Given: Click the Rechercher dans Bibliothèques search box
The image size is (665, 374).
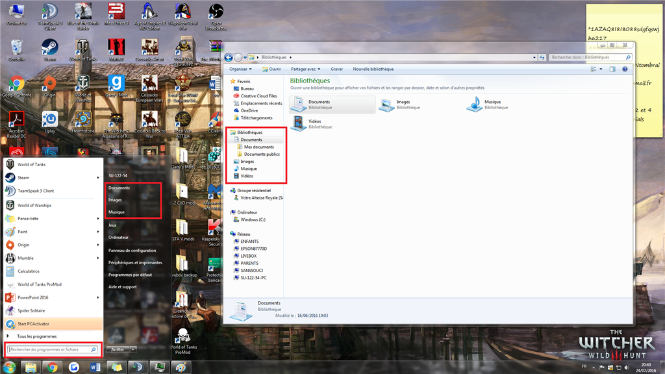Looking at the screenshot, I should [x=590, y=57].
